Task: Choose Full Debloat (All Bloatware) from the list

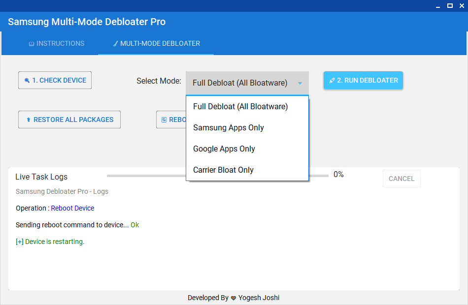Action: 240,107
